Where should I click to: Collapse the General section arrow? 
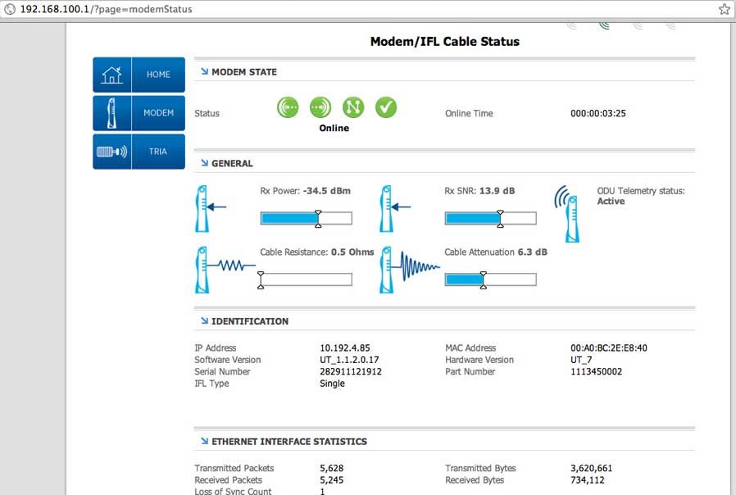point(205,163)
